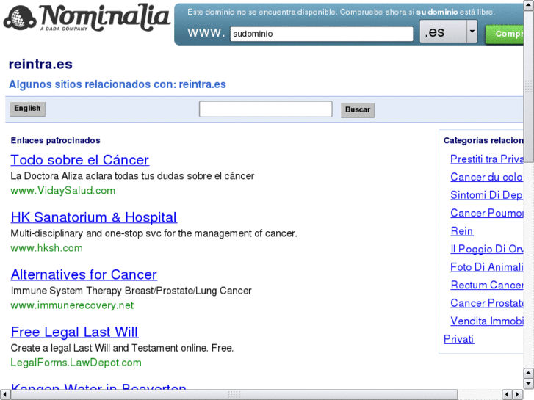534x400 pixels.
Task: Visit www.hksh.com green URL
Action: pos(47,248)
